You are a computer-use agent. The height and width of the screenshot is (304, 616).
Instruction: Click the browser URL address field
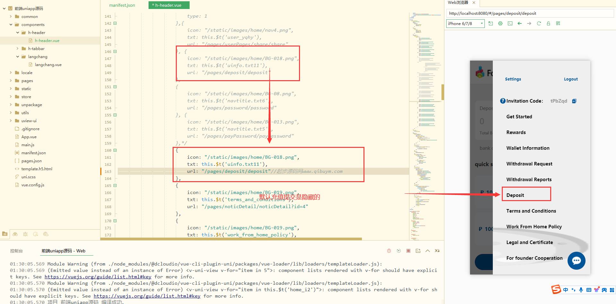[529, 13]
